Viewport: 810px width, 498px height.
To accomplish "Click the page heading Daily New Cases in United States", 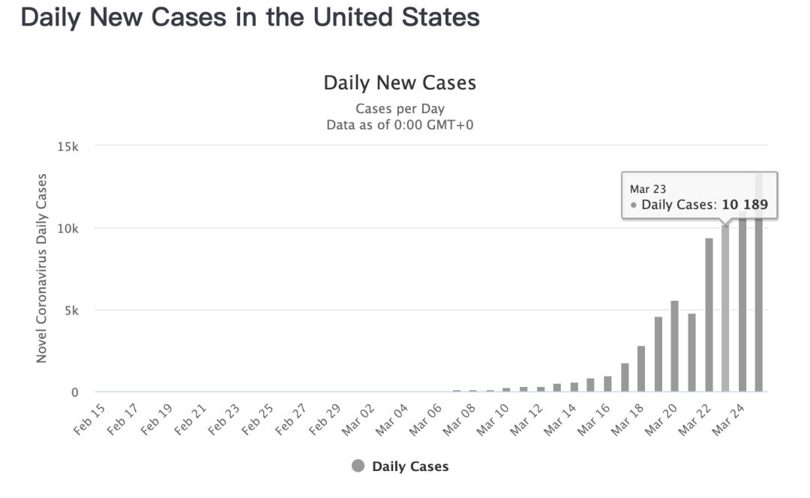I will click(x=250, y=17).
